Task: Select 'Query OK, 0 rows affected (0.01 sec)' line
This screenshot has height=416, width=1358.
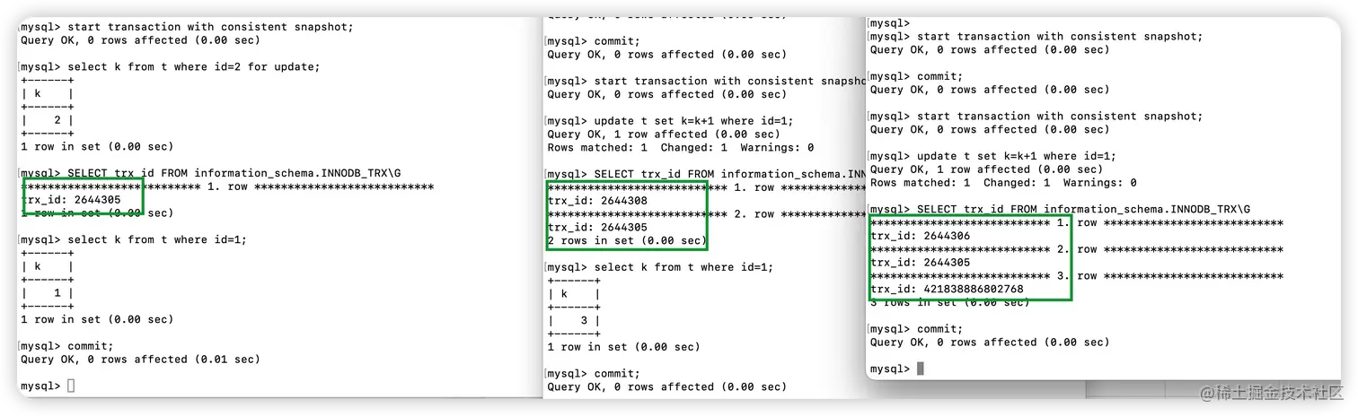Action: click(140, 360)
